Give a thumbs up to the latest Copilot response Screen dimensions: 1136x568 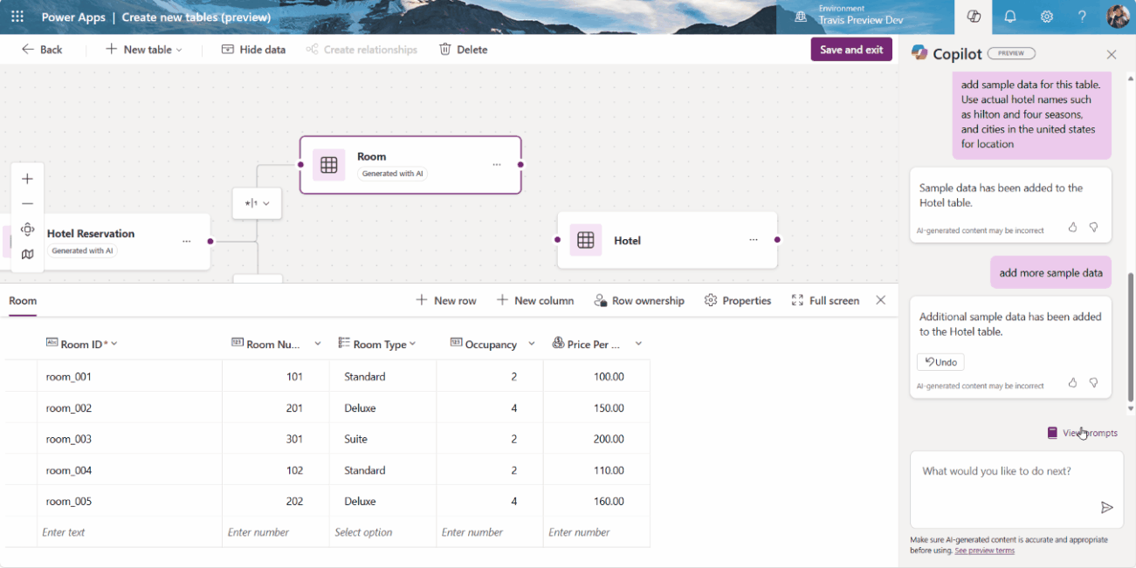pos(1072,382)
